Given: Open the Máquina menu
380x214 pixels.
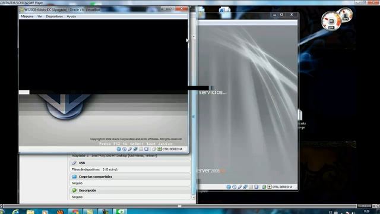Looking at the screenshot, I should 27,17.
